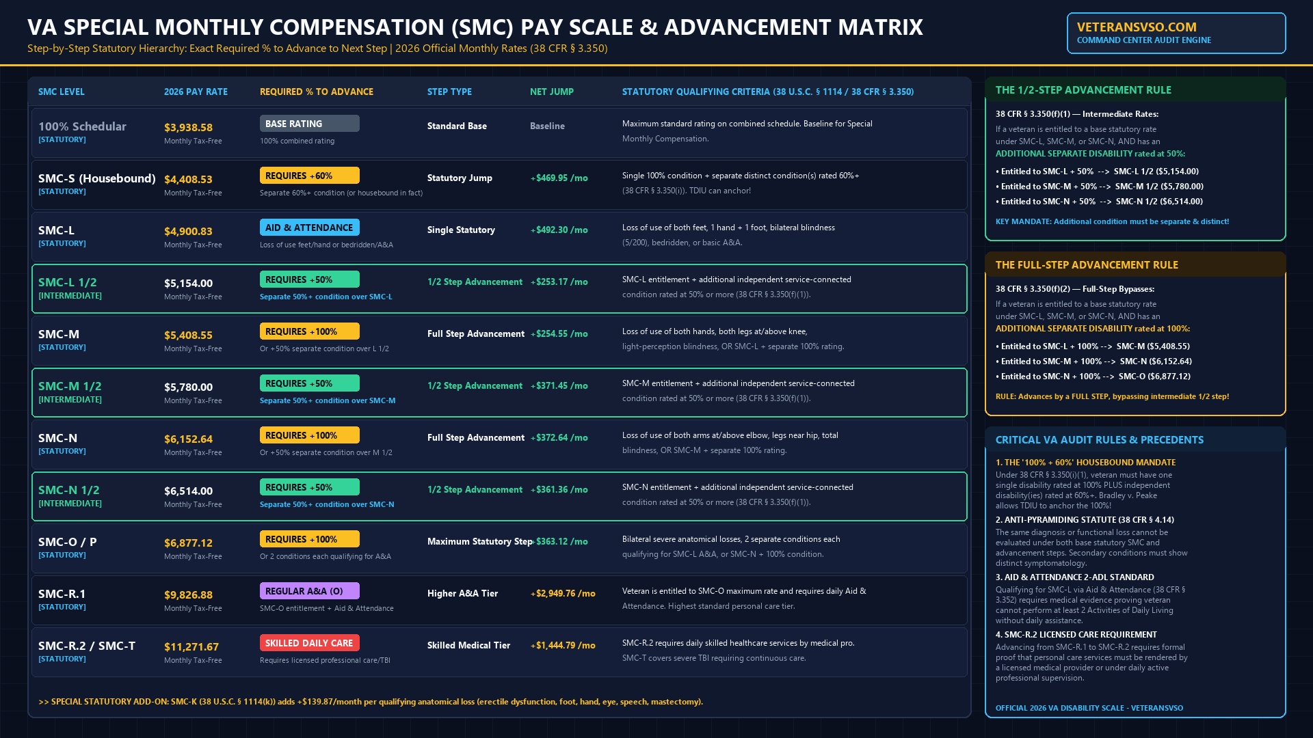Click the $5,408.55 pay rate
The image size is (1313, 738).
188,335
